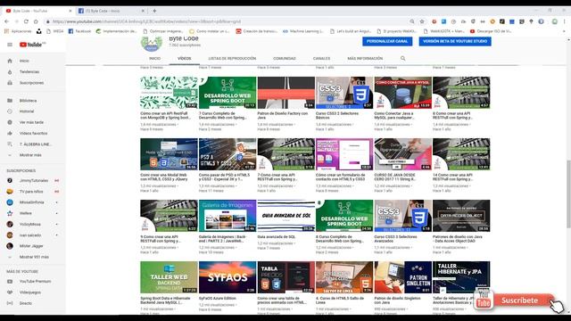Viewport: 571px width, 321px height.
Task: Select the VÍDEOS channel tab
Action: [185, 58]
